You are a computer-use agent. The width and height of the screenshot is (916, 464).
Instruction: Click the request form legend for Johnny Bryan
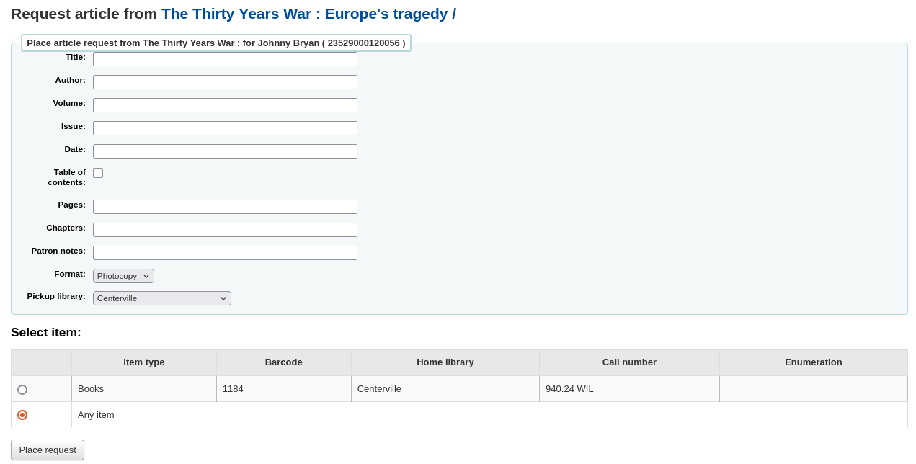click(x=216, y=43)
